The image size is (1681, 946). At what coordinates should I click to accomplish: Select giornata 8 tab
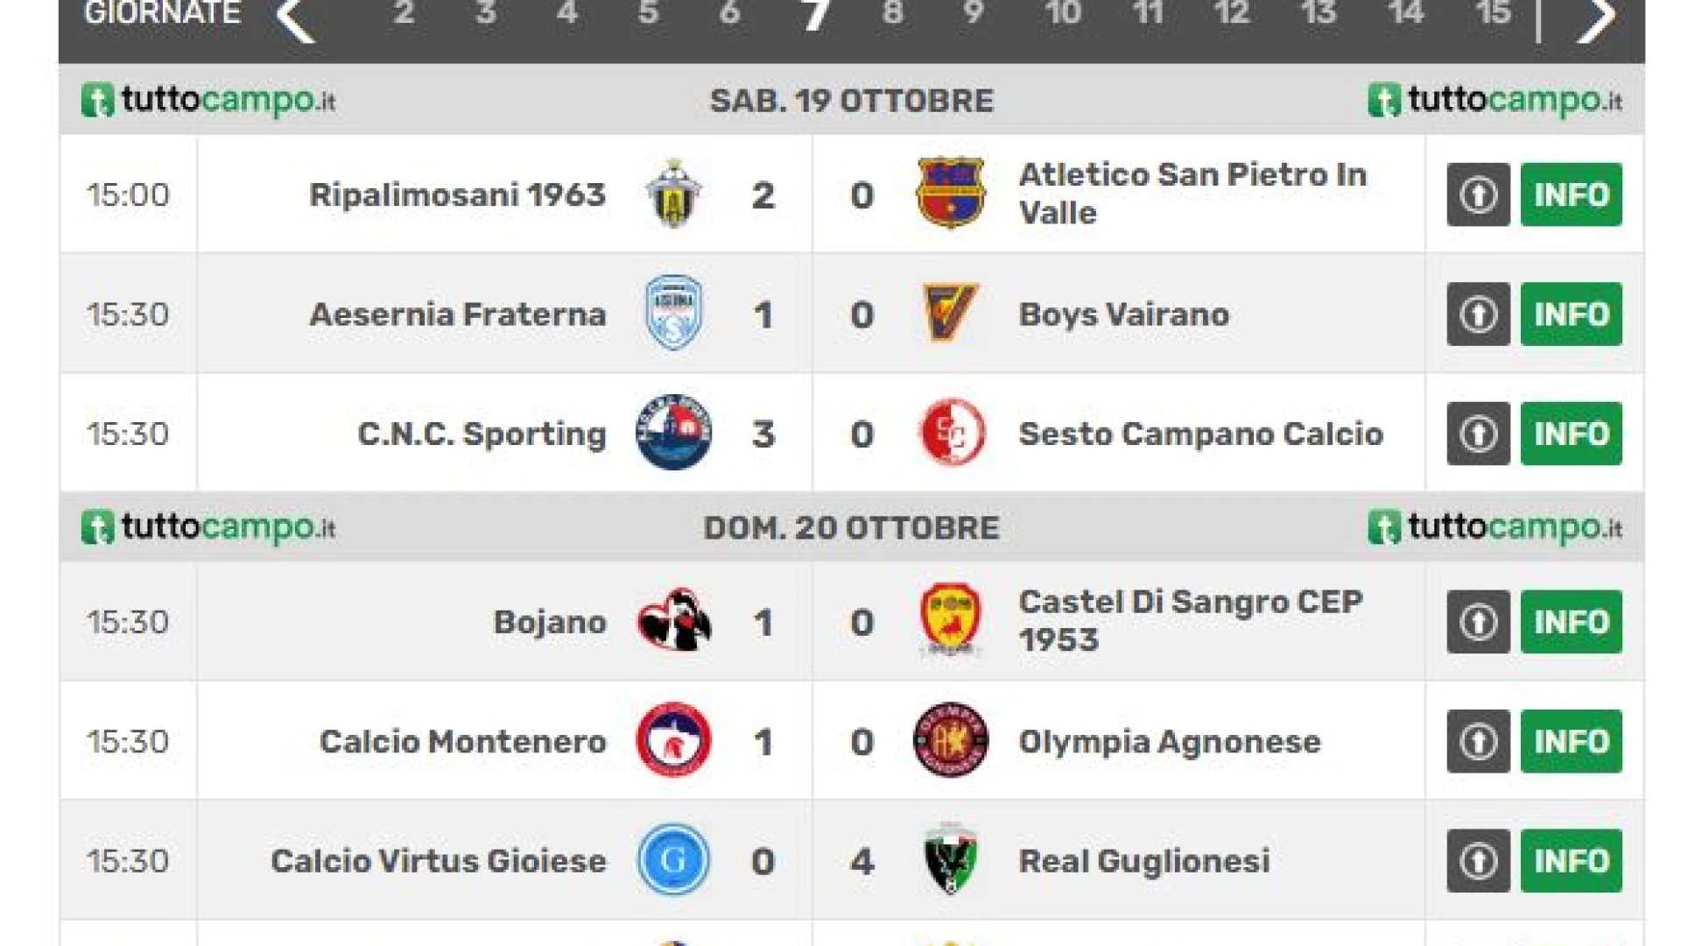coord(892,13)
